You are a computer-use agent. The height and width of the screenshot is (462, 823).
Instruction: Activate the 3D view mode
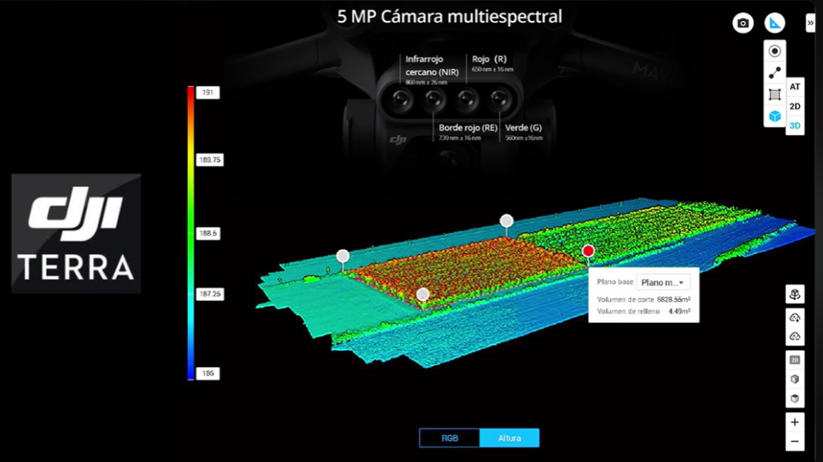794,126
